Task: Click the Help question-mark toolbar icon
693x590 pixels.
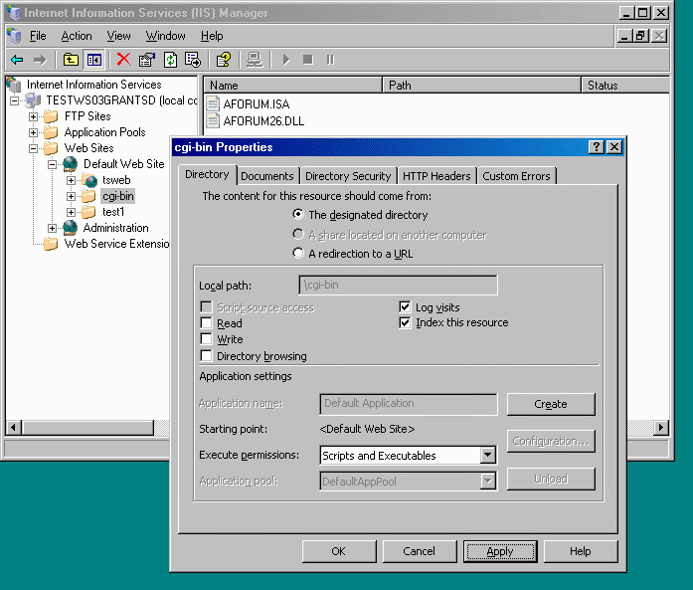Action: coord(224,60)
